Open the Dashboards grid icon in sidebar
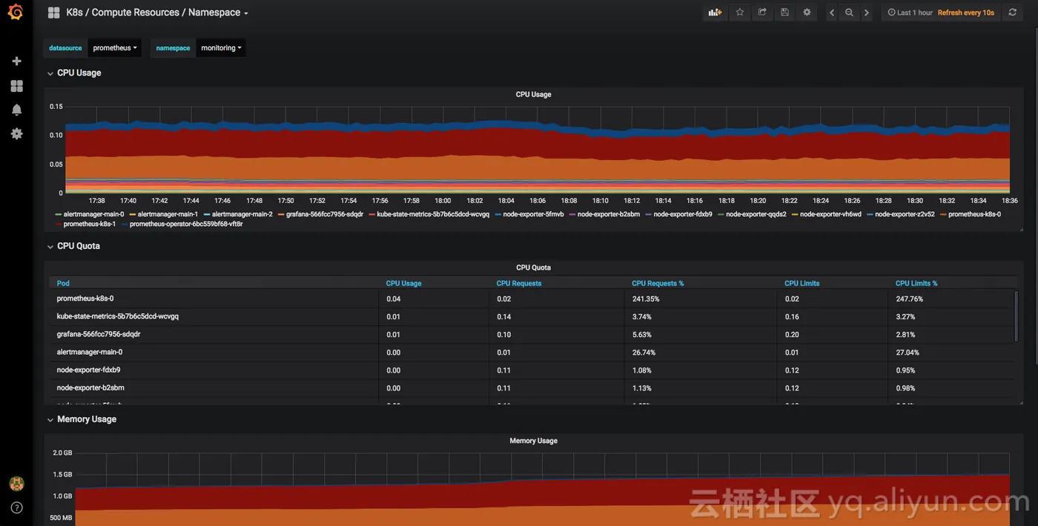This screenshot has height=526, width=1038. click(x=16, y=86)
